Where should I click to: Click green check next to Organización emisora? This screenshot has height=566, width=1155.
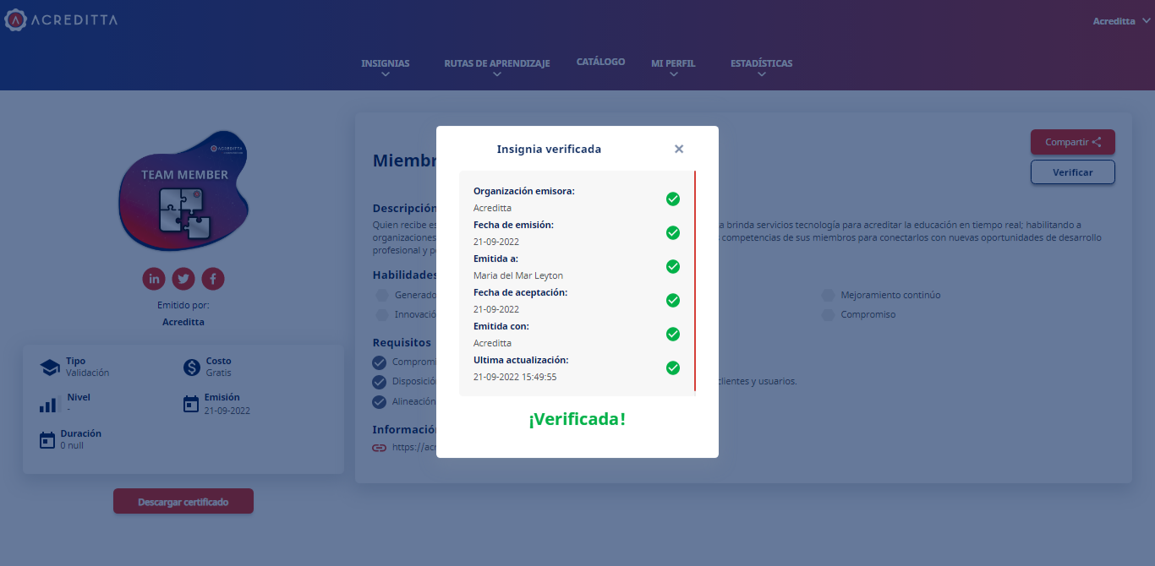point(673,199)
